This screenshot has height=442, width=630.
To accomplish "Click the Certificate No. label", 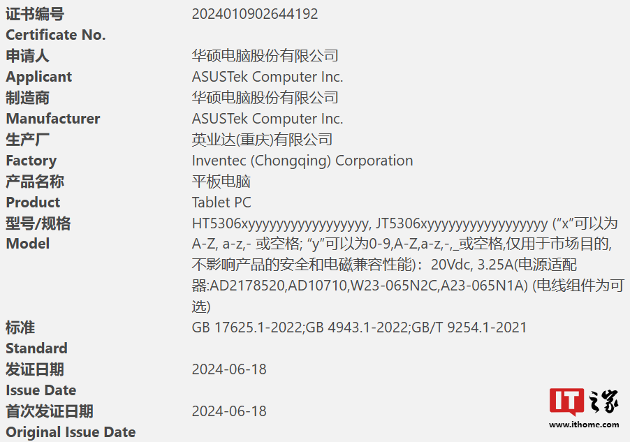I will [x=56, y=35].
